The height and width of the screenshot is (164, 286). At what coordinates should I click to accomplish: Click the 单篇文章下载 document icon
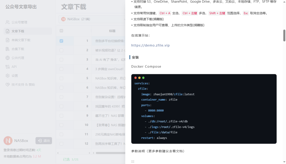click(x=8, y=40)
